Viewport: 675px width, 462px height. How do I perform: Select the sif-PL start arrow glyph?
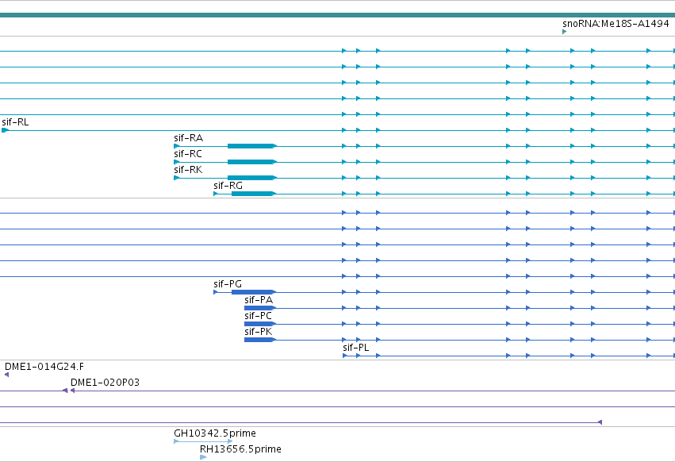coord(345,356)
